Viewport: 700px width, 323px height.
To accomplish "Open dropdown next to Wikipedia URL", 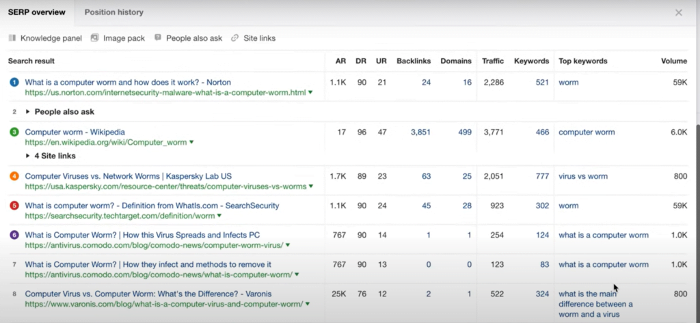I will (x=191, y=143).
